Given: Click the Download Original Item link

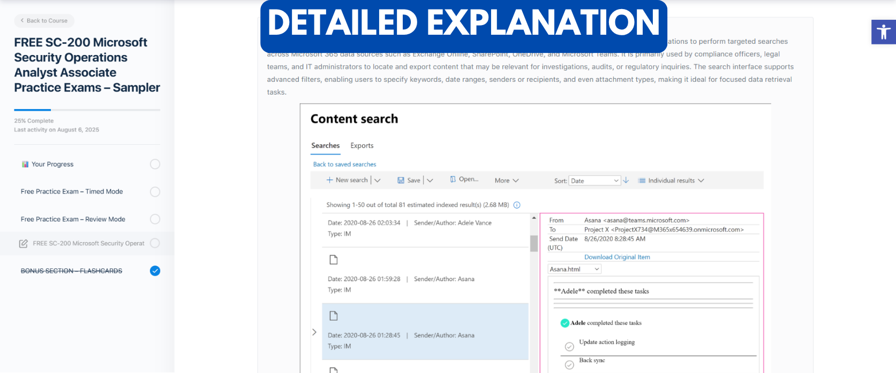Looking at the screenshot, I should [617, 257].
